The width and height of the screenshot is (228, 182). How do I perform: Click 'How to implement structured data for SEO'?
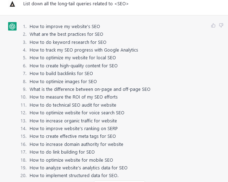(74, 176)
